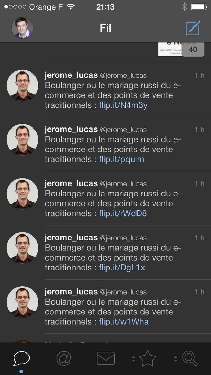The height and width of the screenshot is (375, 211).
Task: Open link flip.it/N4m3y
Action: click(x=123, y=105)
